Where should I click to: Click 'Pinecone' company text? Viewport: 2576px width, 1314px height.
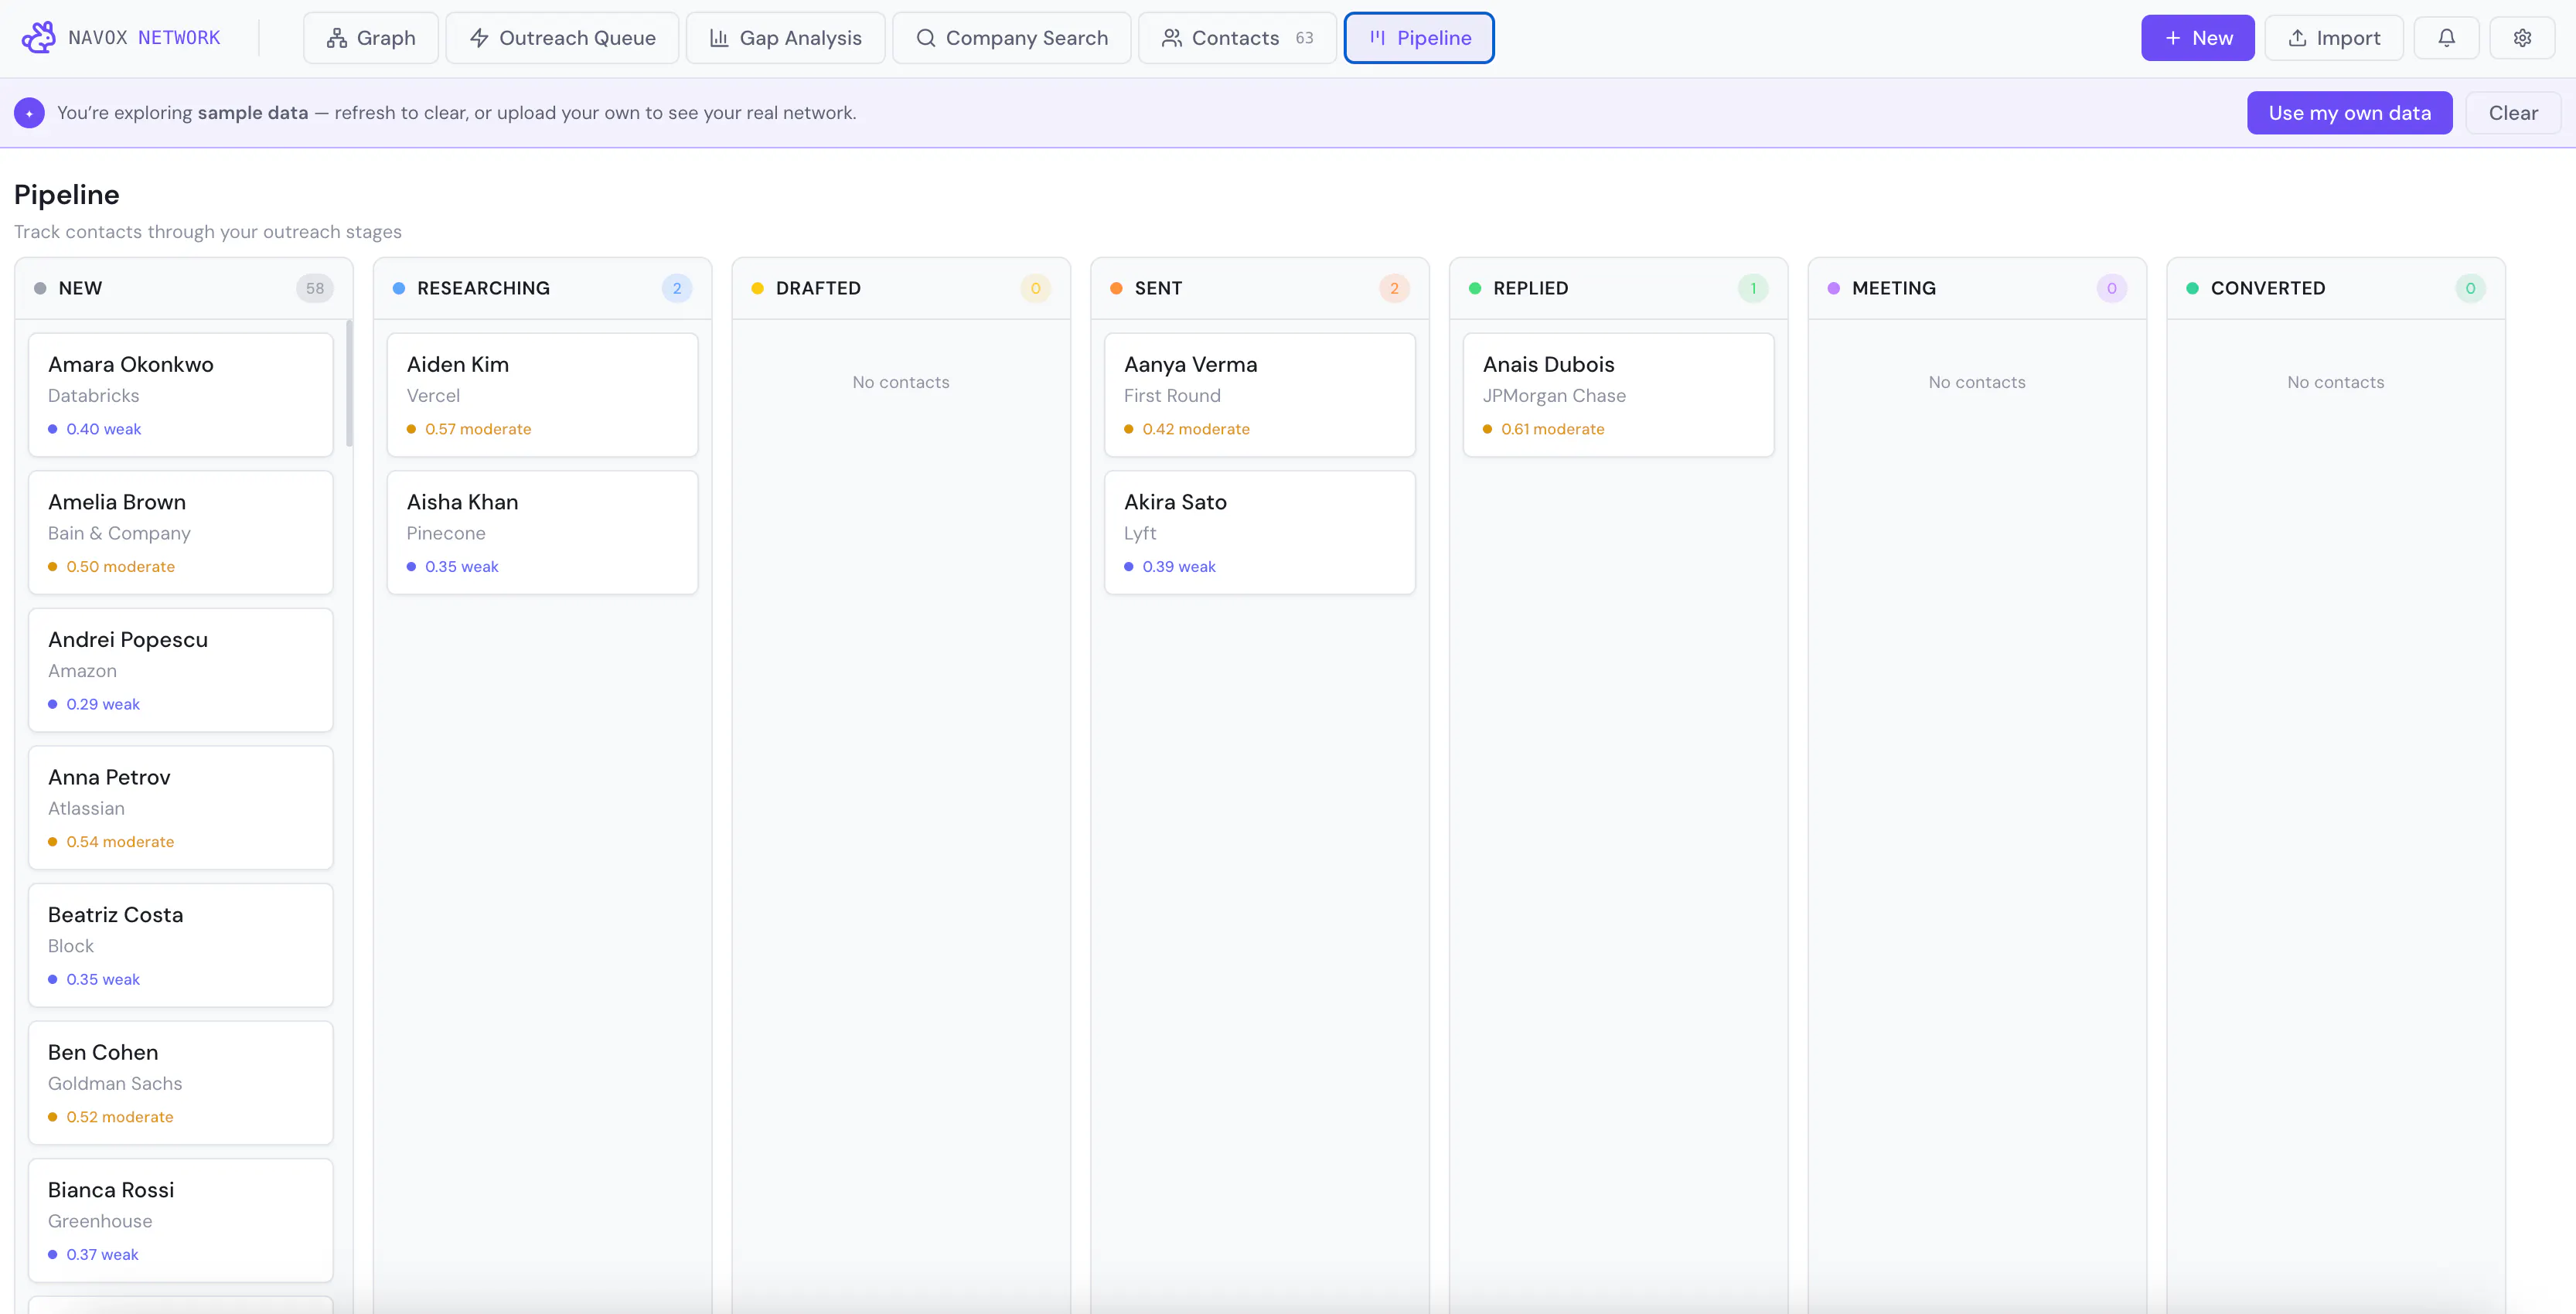[446, 534]
